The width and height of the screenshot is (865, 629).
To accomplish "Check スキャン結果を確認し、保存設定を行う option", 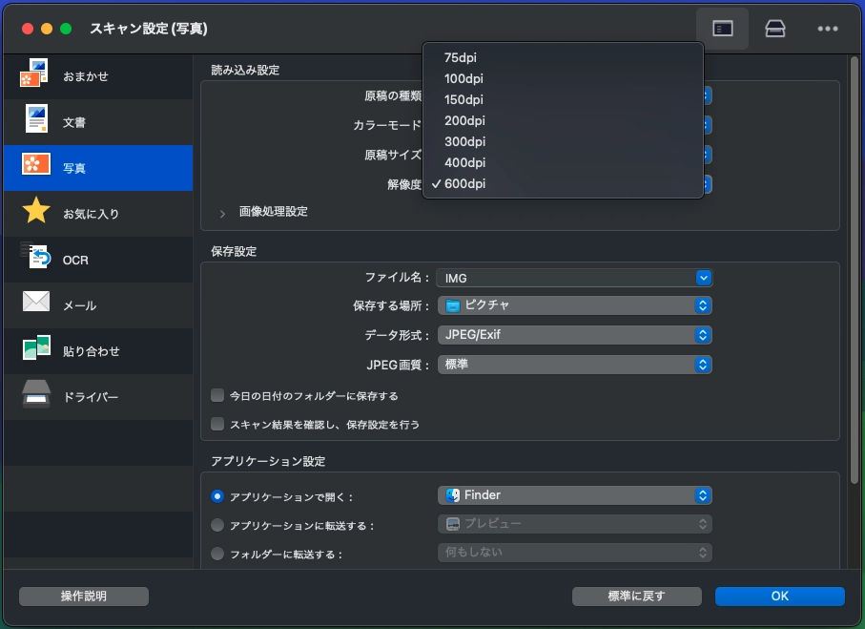I will 218,424.
